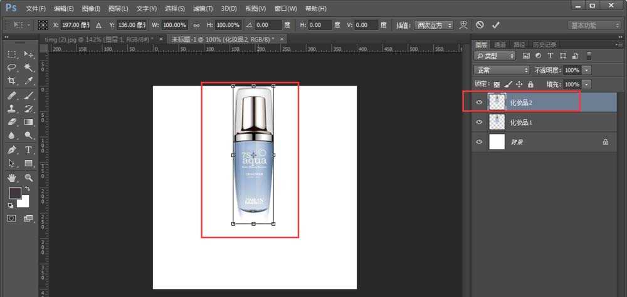
Task: Toggle the link between width and height
Action: (196, 25)
